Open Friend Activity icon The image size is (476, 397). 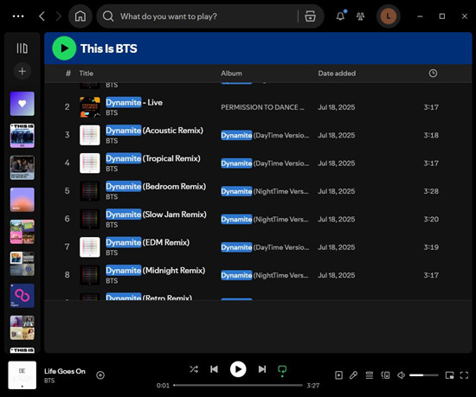(x=360, y=16)
